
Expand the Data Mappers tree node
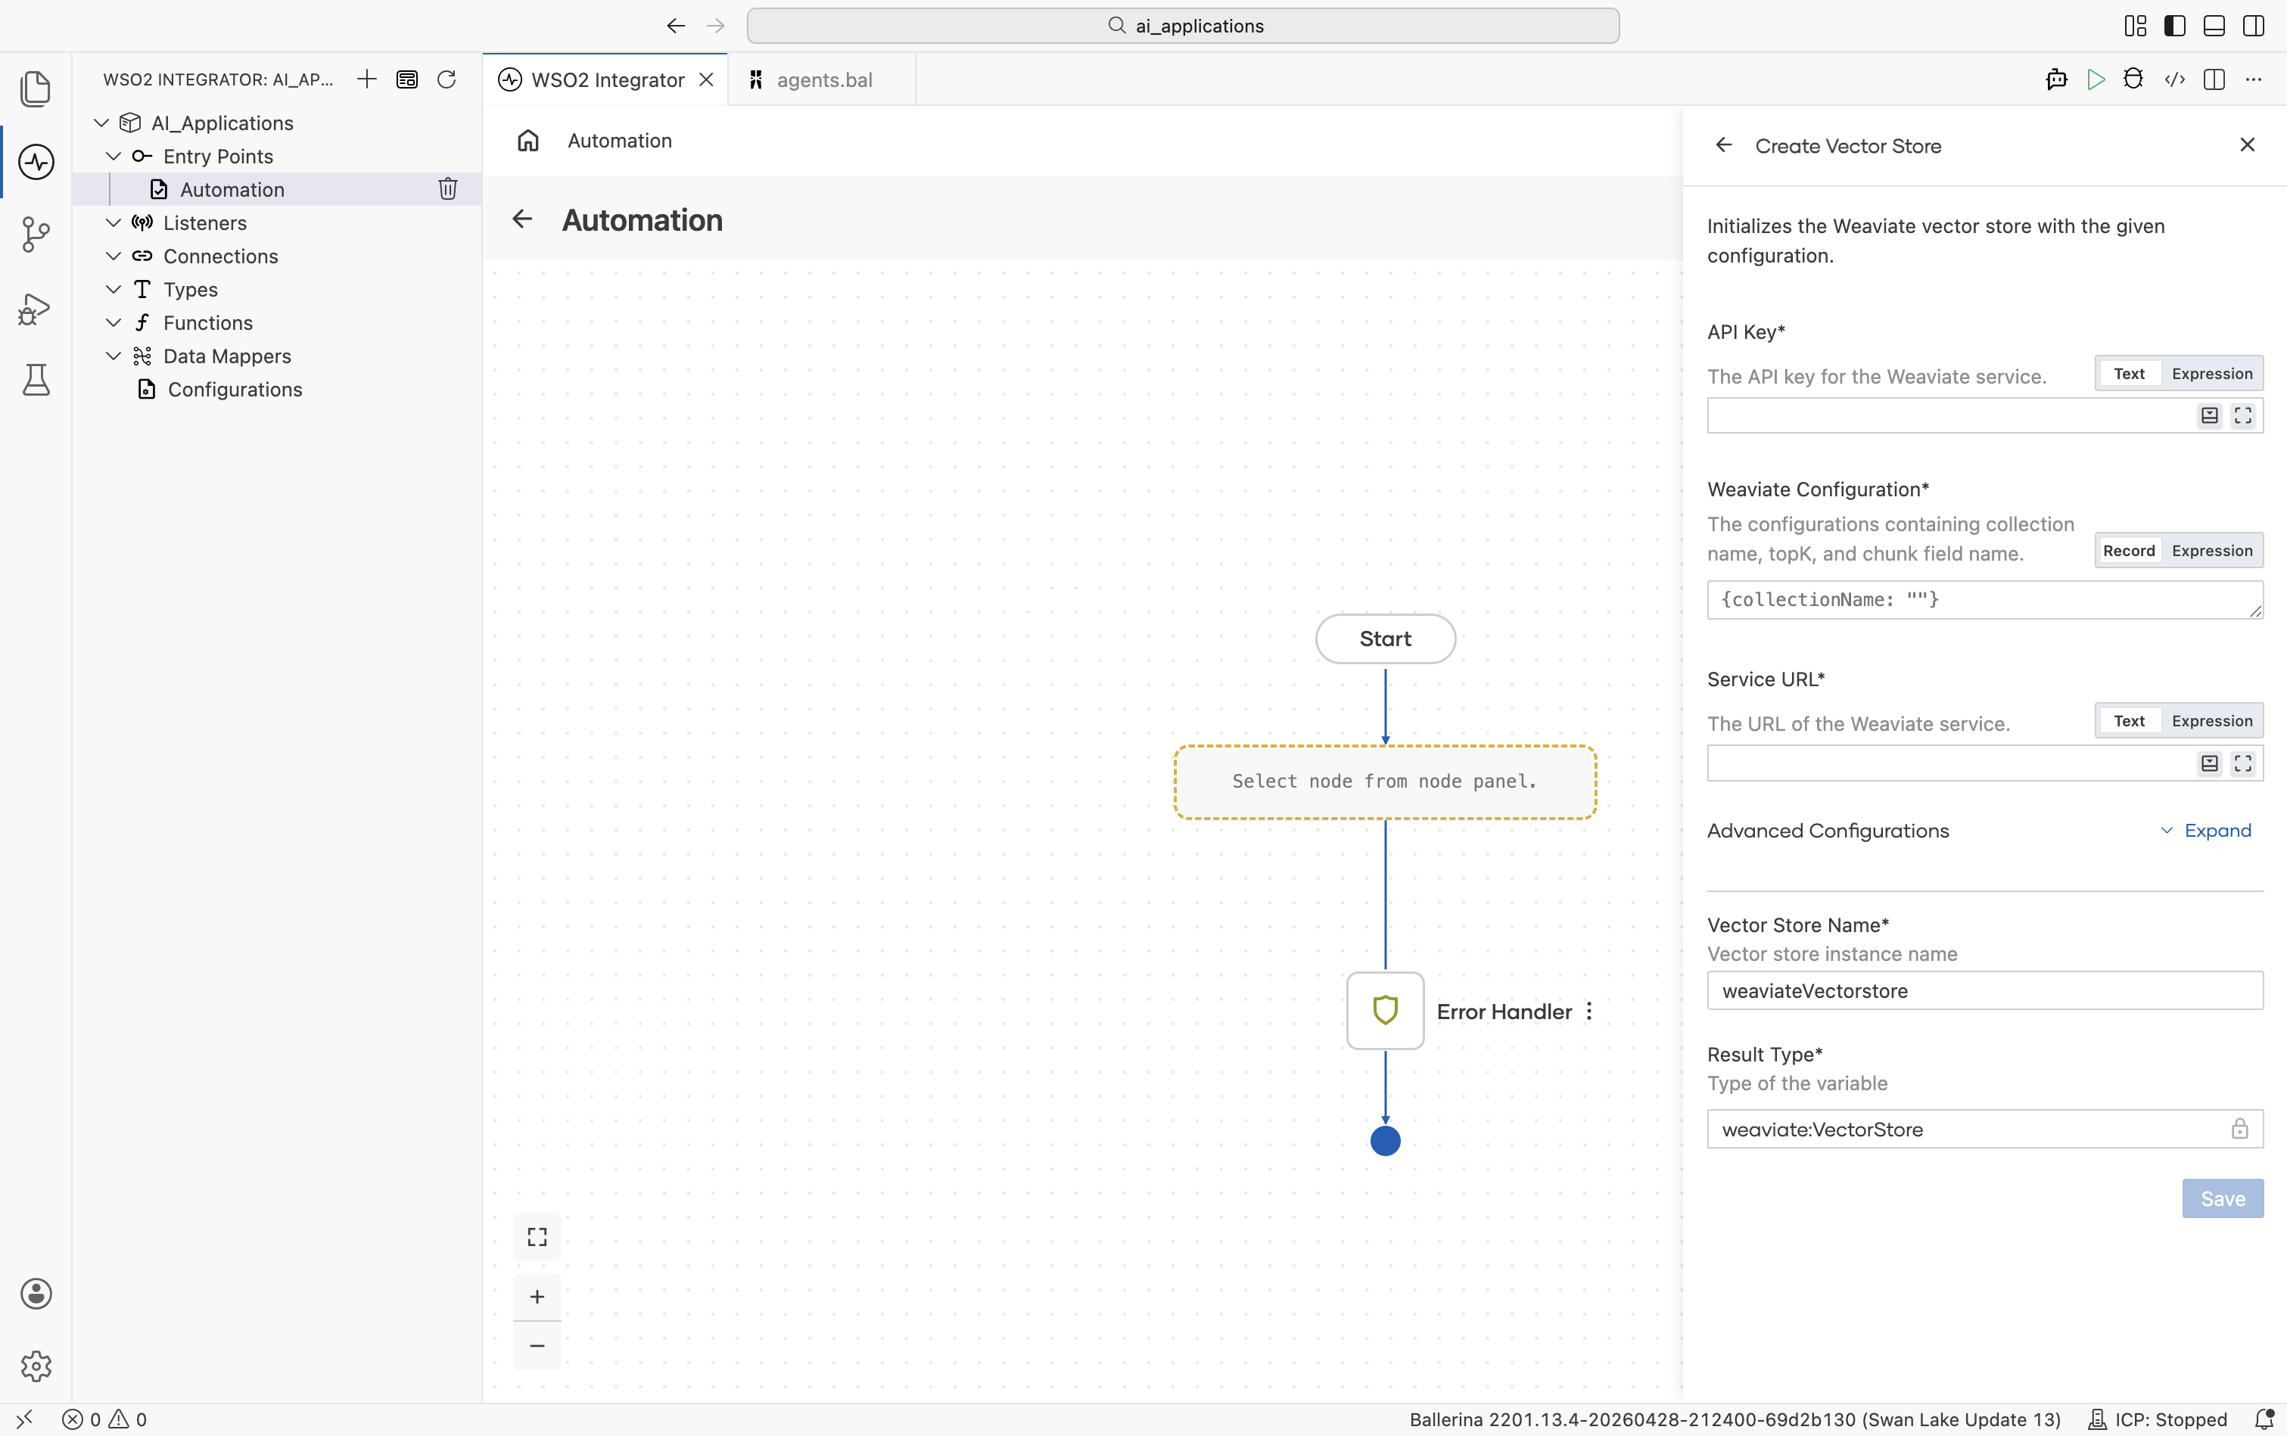113,355
